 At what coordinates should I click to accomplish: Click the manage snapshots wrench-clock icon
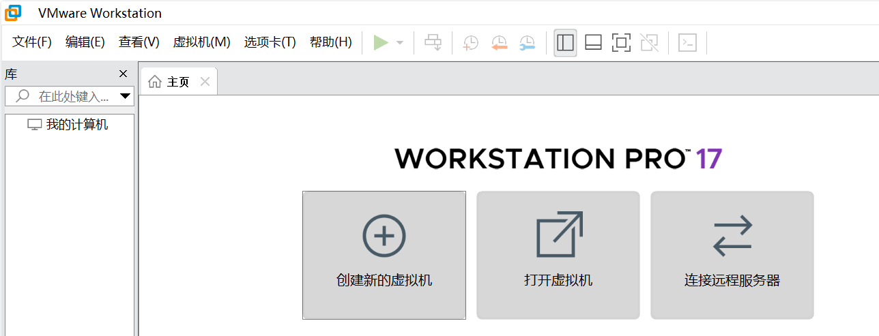[528, 43]
